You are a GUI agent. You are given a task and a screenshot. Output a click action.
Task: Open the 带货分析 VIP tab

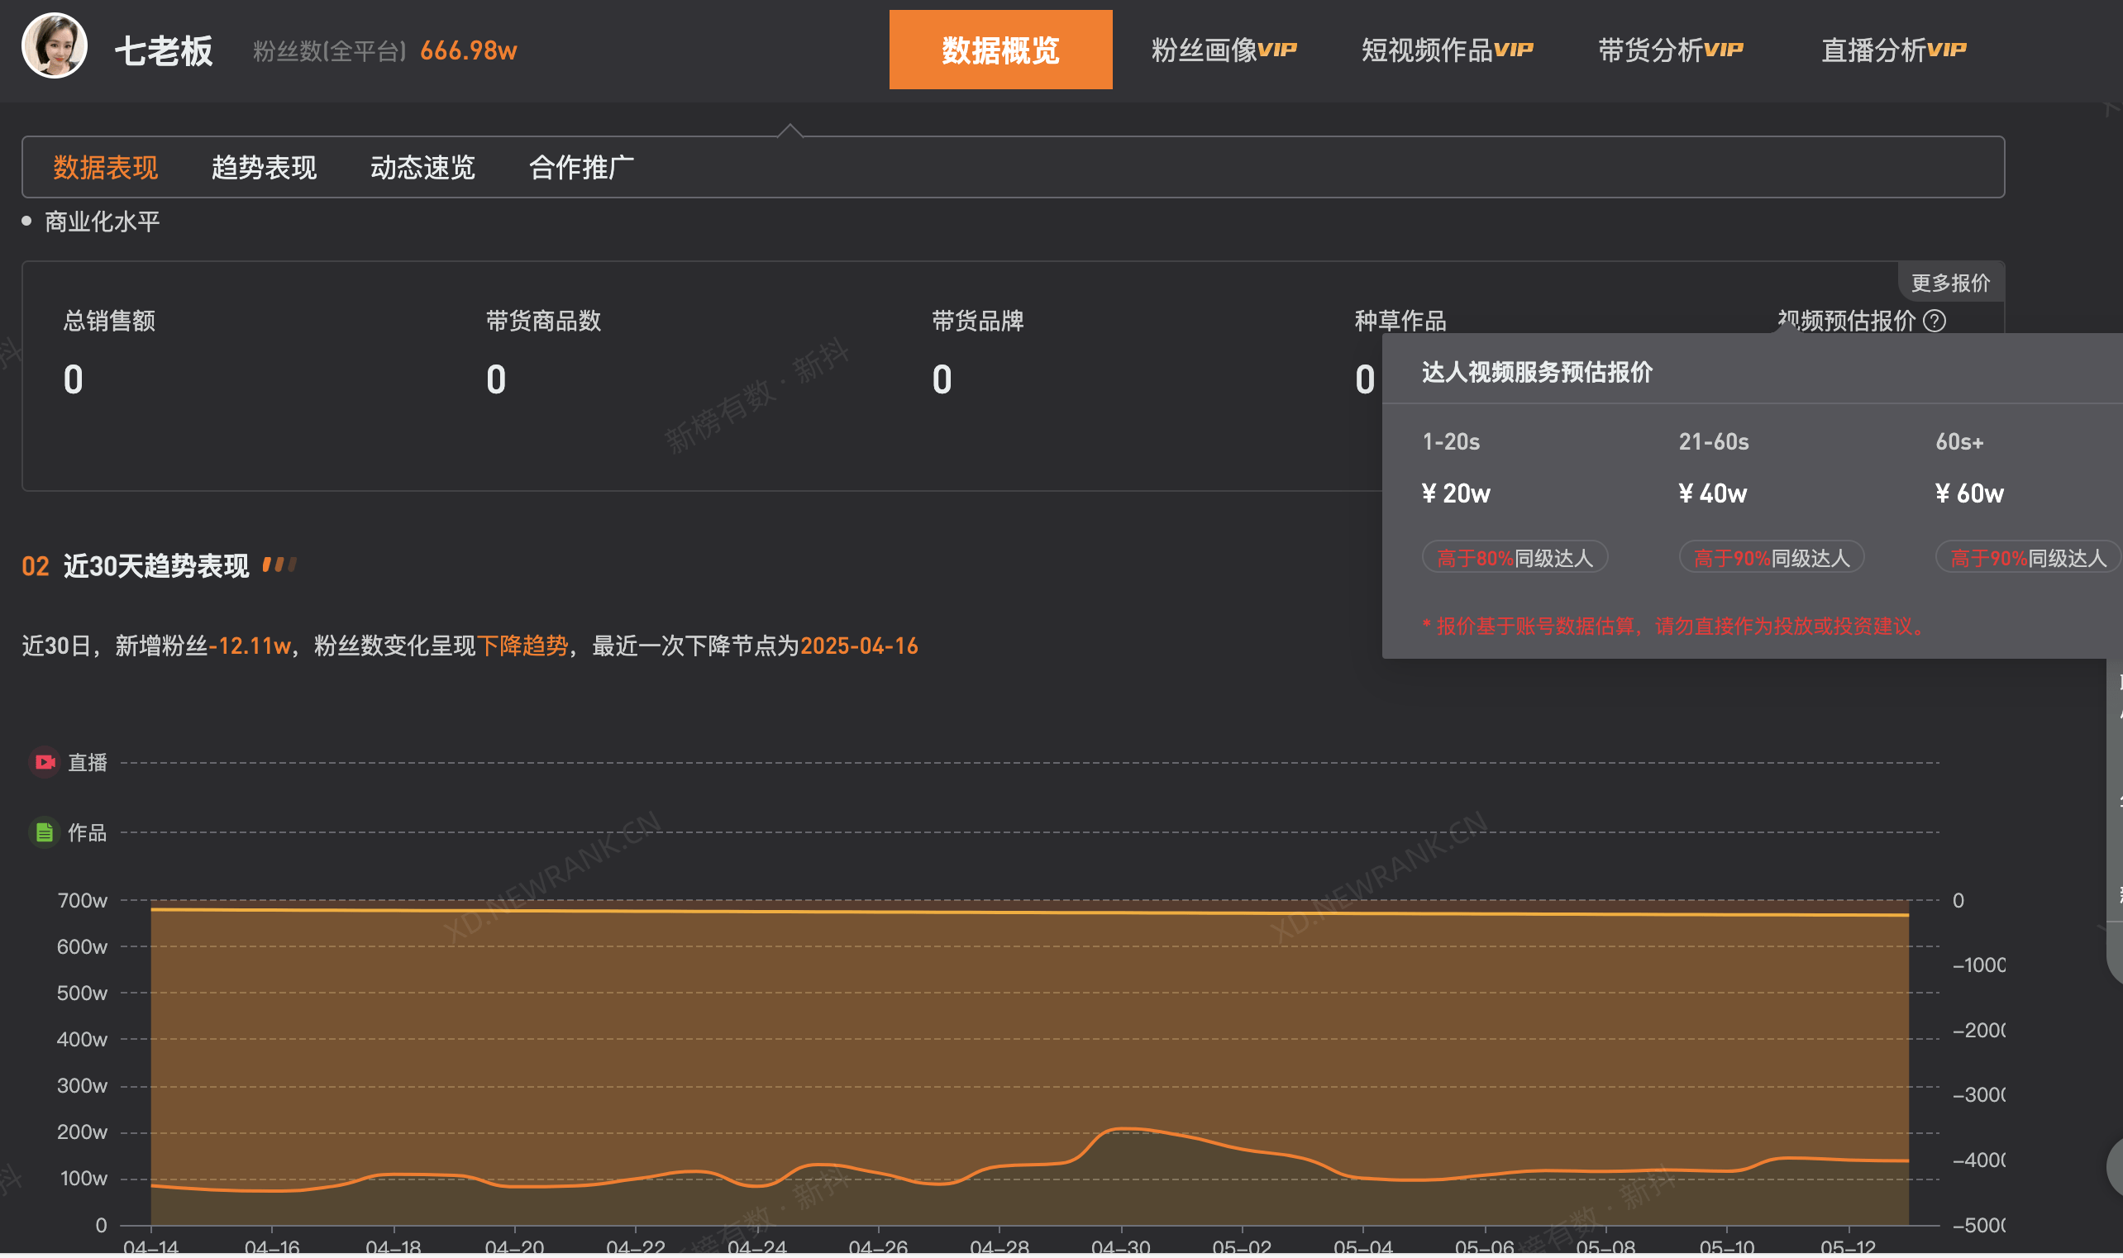point(1670,50)
